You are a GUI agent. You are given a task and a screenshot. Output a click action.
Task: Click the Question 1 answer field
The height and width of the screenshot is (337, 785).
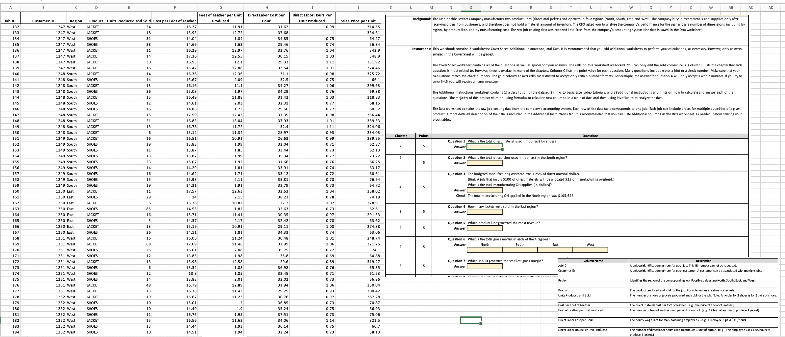[x=484, y=147]
